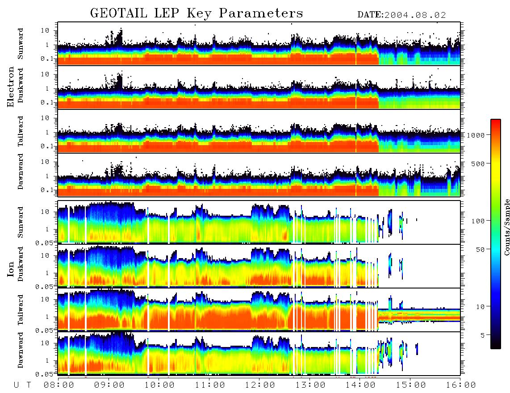Click the vertical "Electron" group label
This screenshot has height=393, width=510.
coord(10,87)
